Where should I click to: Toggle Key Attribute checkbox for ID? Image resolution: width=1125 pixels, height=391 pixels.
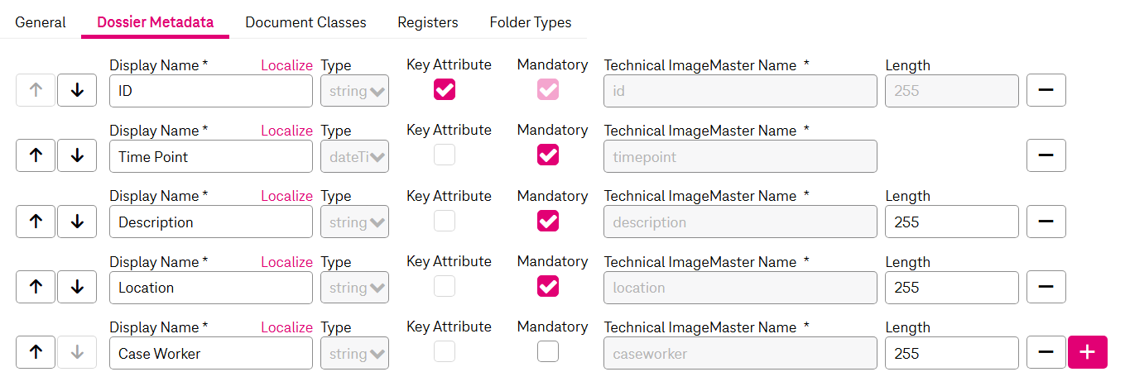(445, 89)
